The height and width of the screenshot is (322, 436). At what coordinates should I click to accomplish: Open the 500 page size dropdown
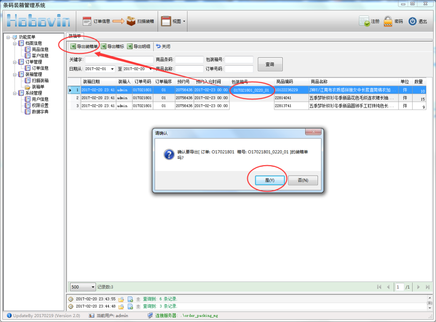coord(93,287)
